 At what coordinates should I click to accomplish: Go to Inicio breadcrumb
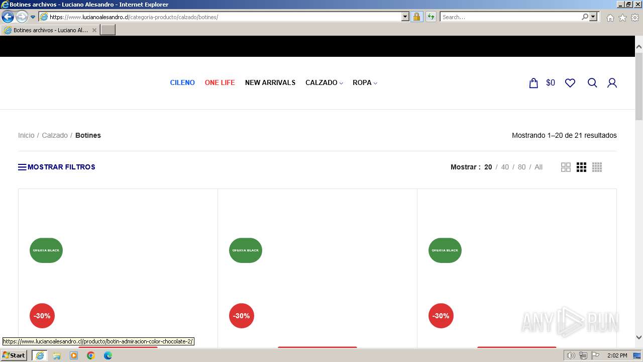pos(26,135)
